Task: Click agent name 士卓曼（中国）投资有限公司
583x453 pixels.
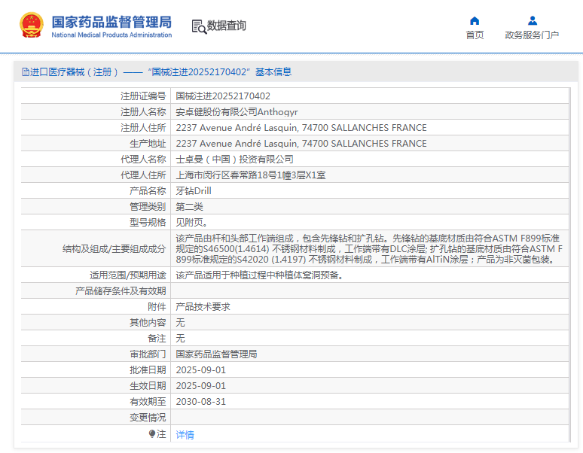Action: click(x=234, y=159)
